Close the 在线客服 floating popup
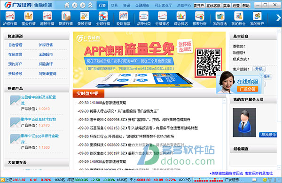 click(262, 75)
